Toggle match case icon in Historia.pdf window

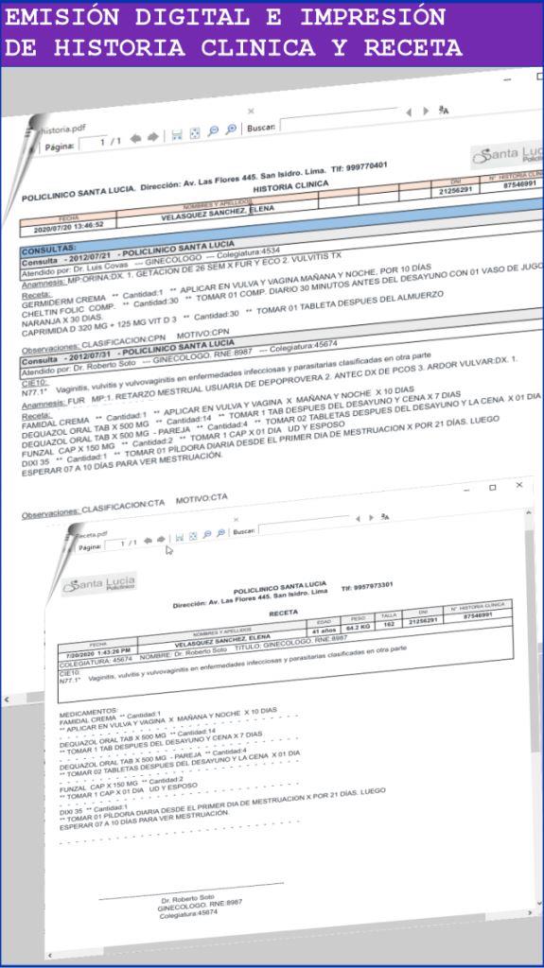coord(443,110)
